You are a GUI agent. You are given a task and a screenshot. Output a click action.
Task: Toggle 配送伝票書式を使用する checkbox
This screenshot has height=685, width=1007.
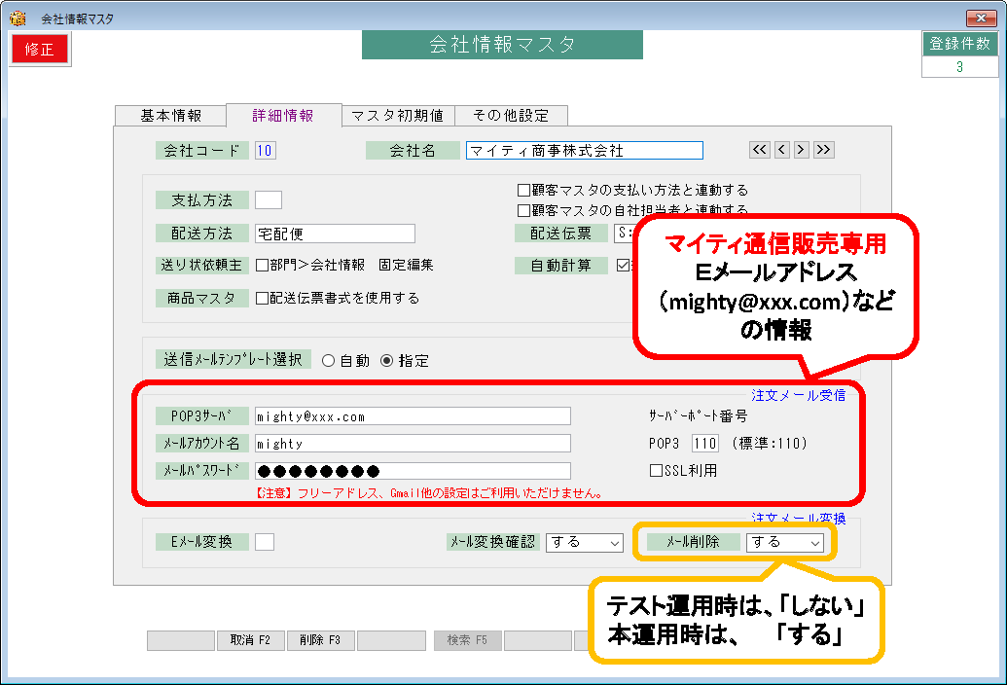click(x=262, y=299)
